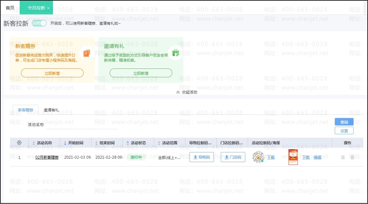Open table column settings gear icon

19,143
